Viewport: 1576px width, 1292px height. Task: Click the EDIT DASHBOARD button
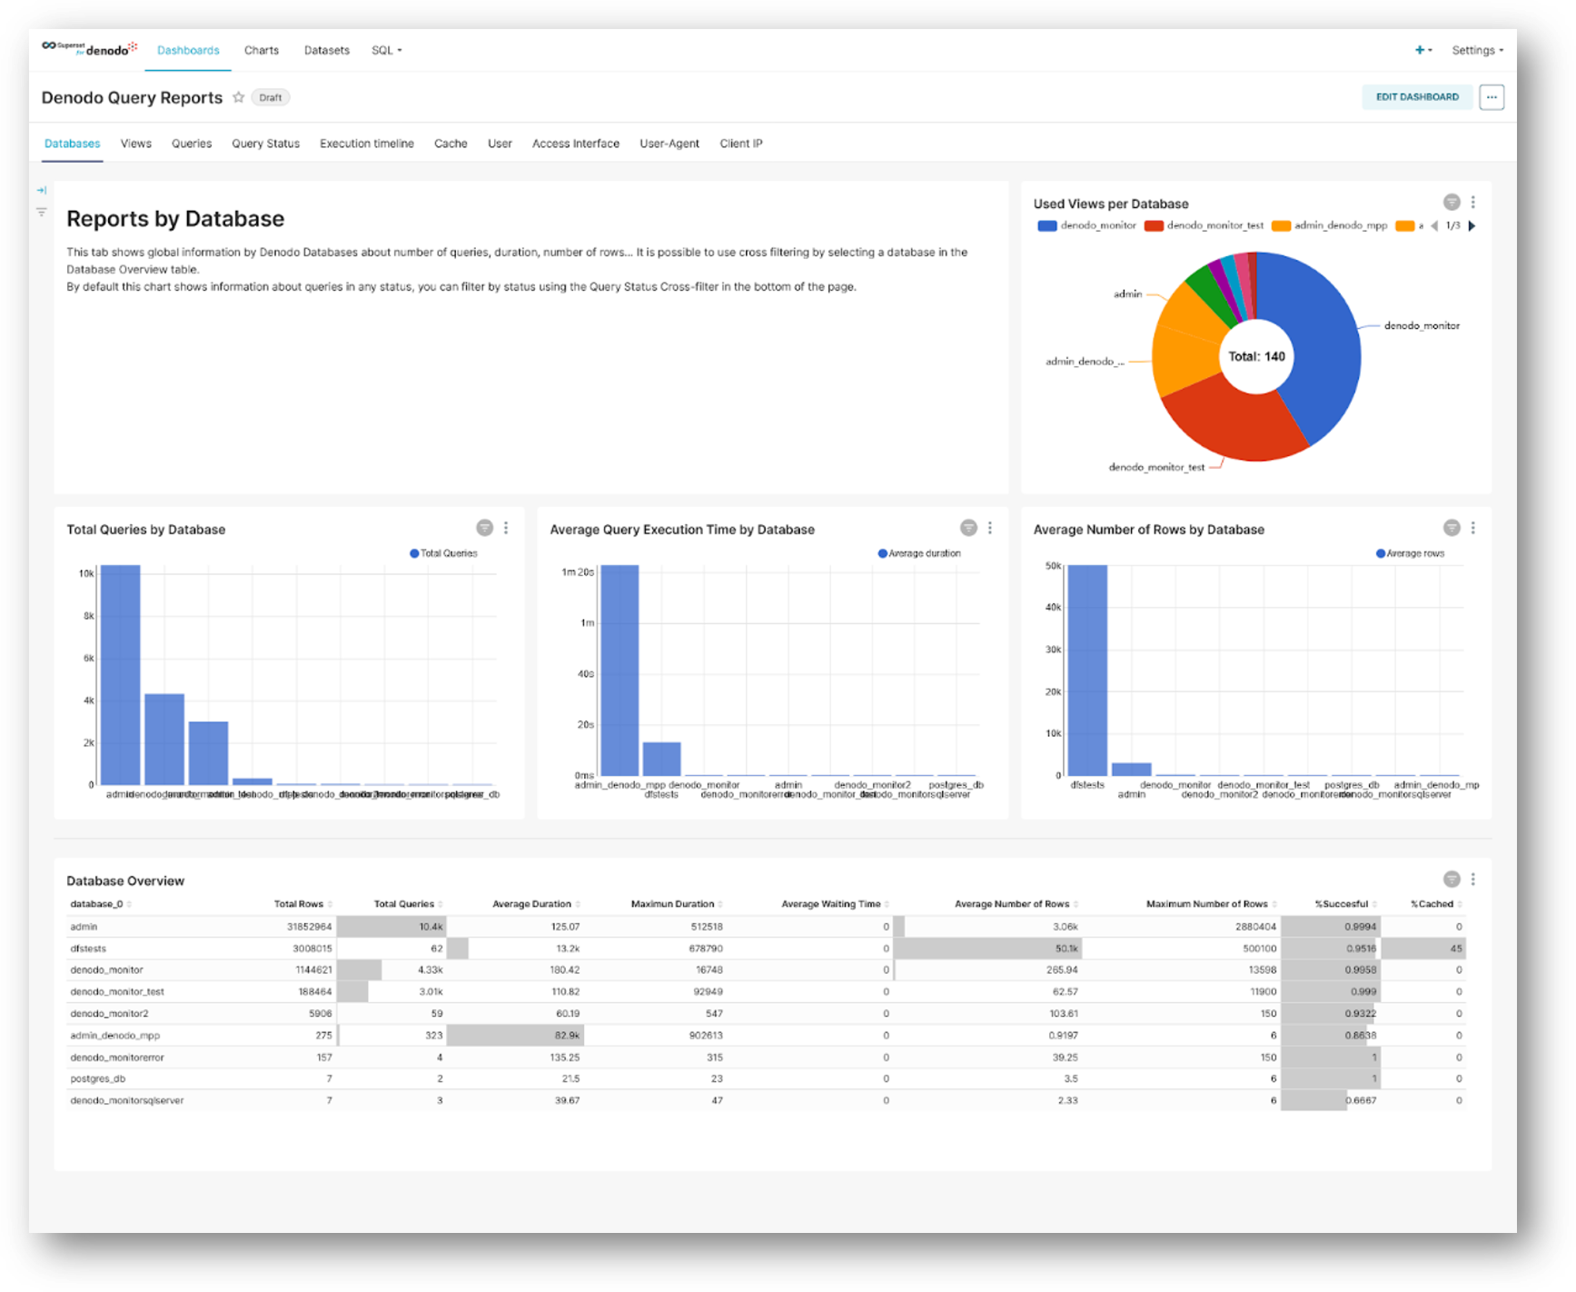pyautogui.click(x=1416, y=97)
